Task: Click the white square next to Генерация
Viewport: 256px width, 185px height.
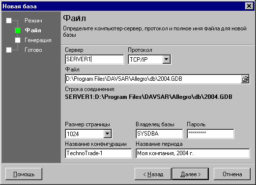Action: (x=18, y=40)
